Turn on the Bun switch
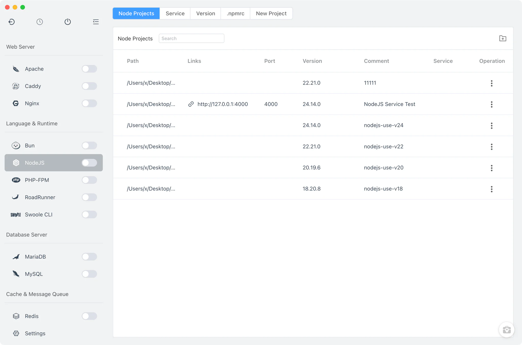Viewport: 522px width, 345px height. (89, 145)
